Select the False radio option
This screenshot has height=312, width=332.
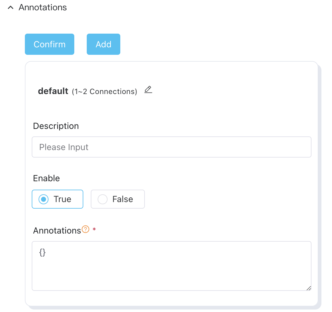(118, 199)
